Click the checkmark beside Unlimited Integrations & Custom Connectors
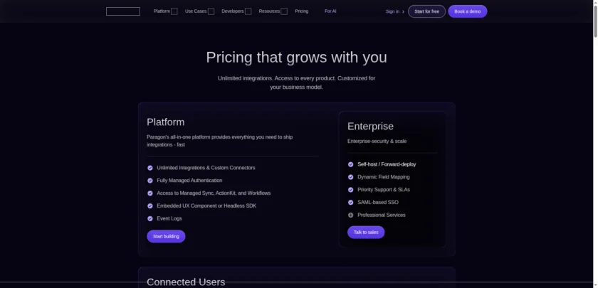598x288 pixels. coord(150,168)
